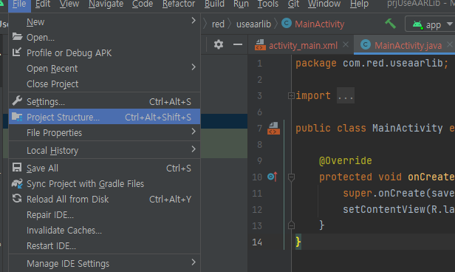455x272 pixels.
Task: Expand the Open Recent submenu
Action: tap(104, 69)
